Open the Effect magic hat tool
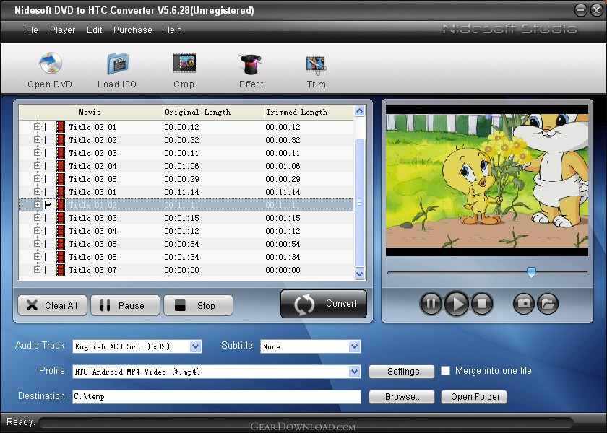 [251, 64]
